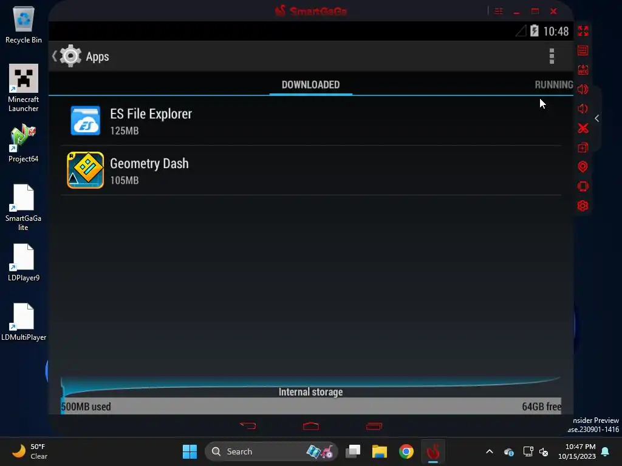
Task: Open Geometry Dash app info
Action: pyautogui.click(x=311, y=170)
